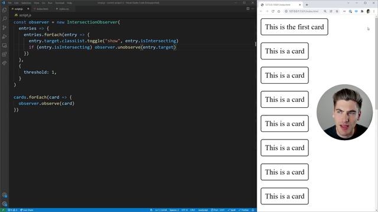The image size is (378, 212).
Task: Click 'threshold: 1,' in the editor
Action: click(40, 72)
